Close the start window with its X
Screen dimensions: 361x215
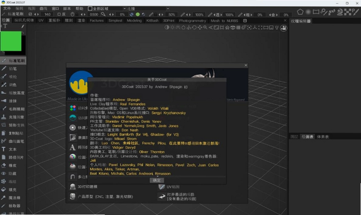click(x=246, y=65)
